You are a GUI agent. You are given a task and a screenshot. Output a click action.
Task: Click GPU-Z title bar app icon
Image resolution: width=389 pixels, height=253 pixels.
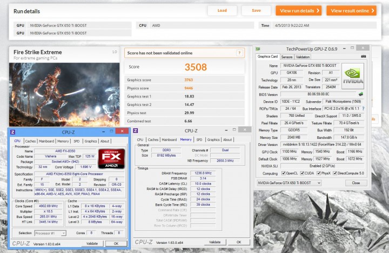pos(258,49)
